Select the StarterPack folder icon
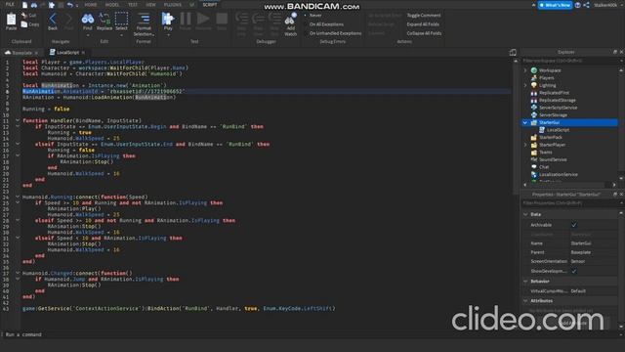625x352 pixels. coord(534,137)
